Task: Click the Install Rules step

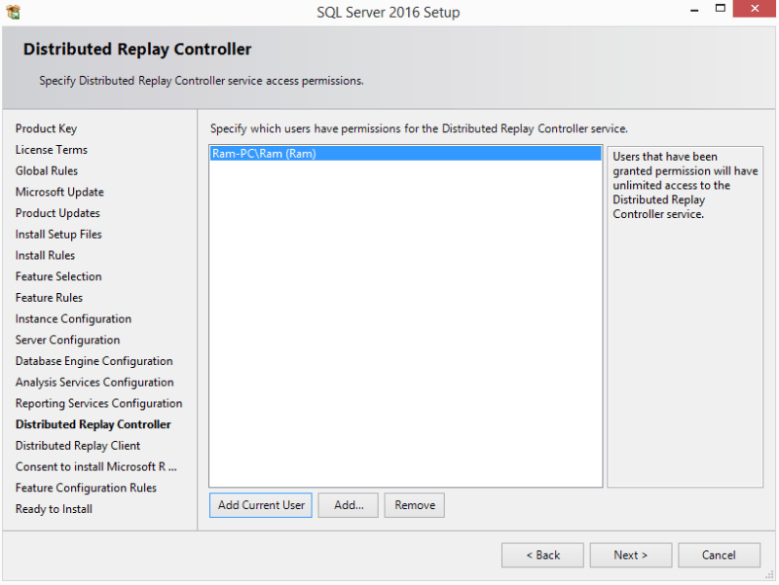Action: point(45,255)
